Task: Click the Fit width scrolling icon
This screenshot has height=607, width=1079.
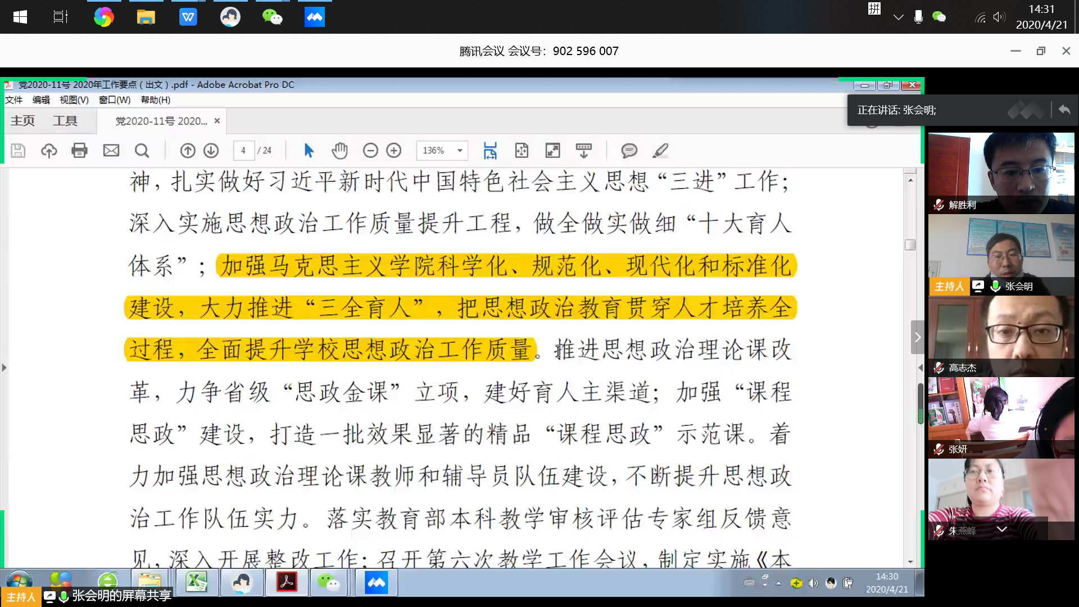Action: (x=490, y=151)
